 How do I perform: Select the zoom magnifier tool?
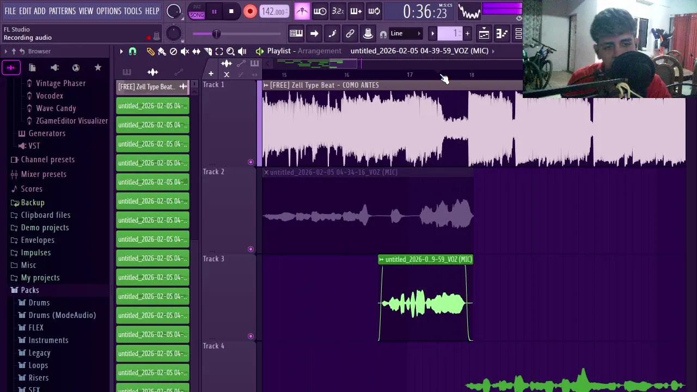(230, 51)
